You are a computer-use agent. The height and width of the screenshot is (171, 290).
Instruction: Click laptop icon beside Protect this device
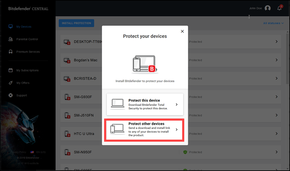pyautogui.click(x=117, y=104)
